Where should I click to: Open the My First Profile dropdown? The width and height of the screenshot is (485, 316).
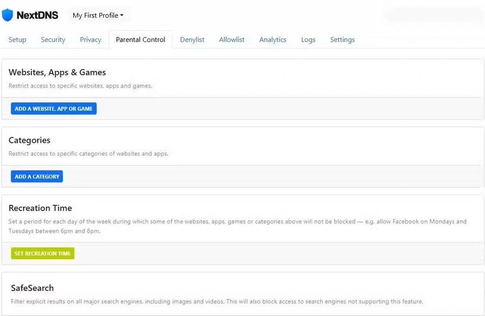pos(98,15)
